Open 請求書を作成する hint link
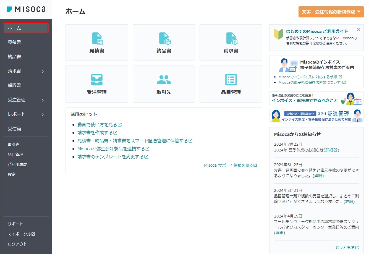This screenshot has width=369, height=254. (x=97, y=133)
